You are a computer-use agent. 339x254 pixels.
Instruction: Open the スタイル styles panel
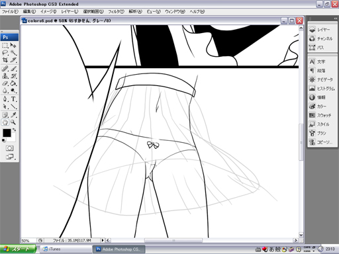(322, 124)
